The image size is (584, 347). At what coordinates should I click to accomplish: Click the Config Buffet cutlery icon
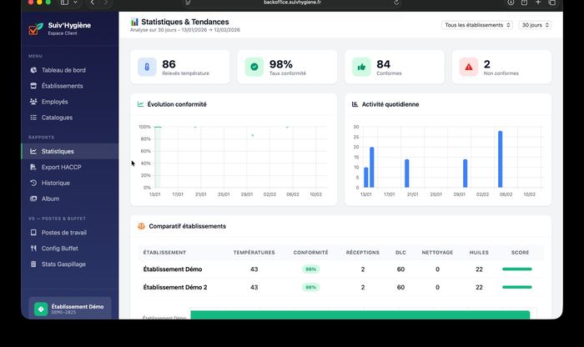(33, 249)
